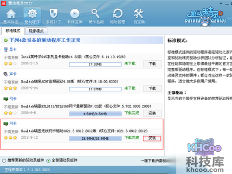
Task: Click the date 2012-9-12
Action: (29, 137)
